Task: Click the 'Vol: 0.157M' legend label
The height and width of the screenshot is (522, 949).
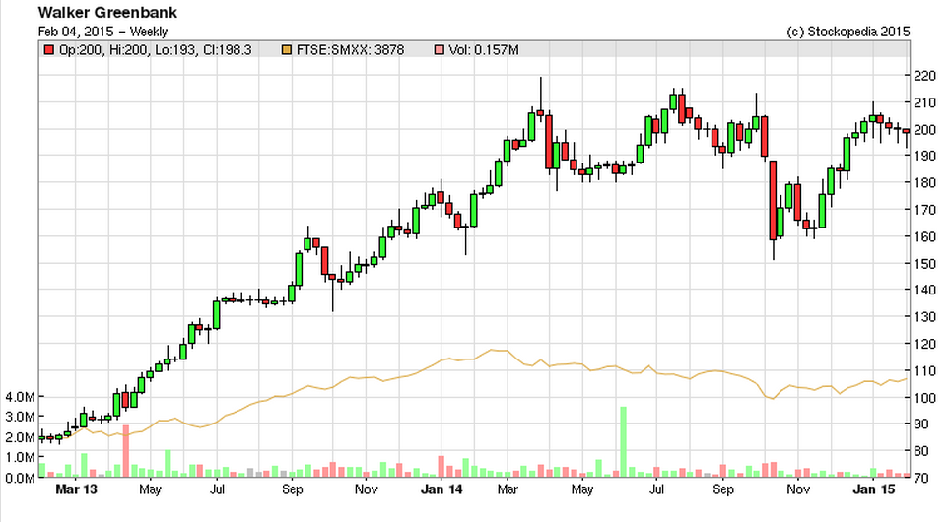Action: coord(484,50)
